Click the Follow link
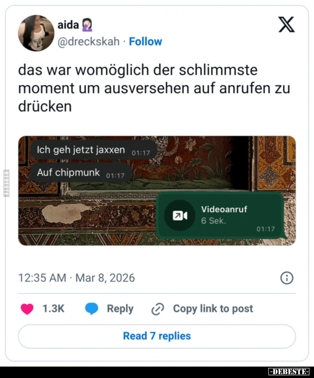 pos(146,42)
